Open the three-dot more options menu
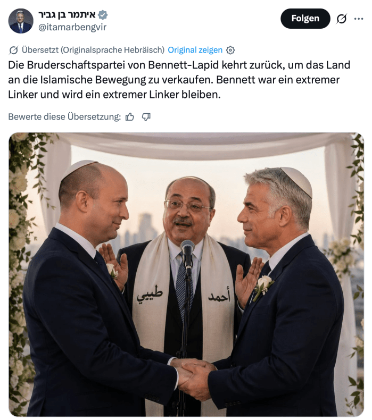 point(359,19)
